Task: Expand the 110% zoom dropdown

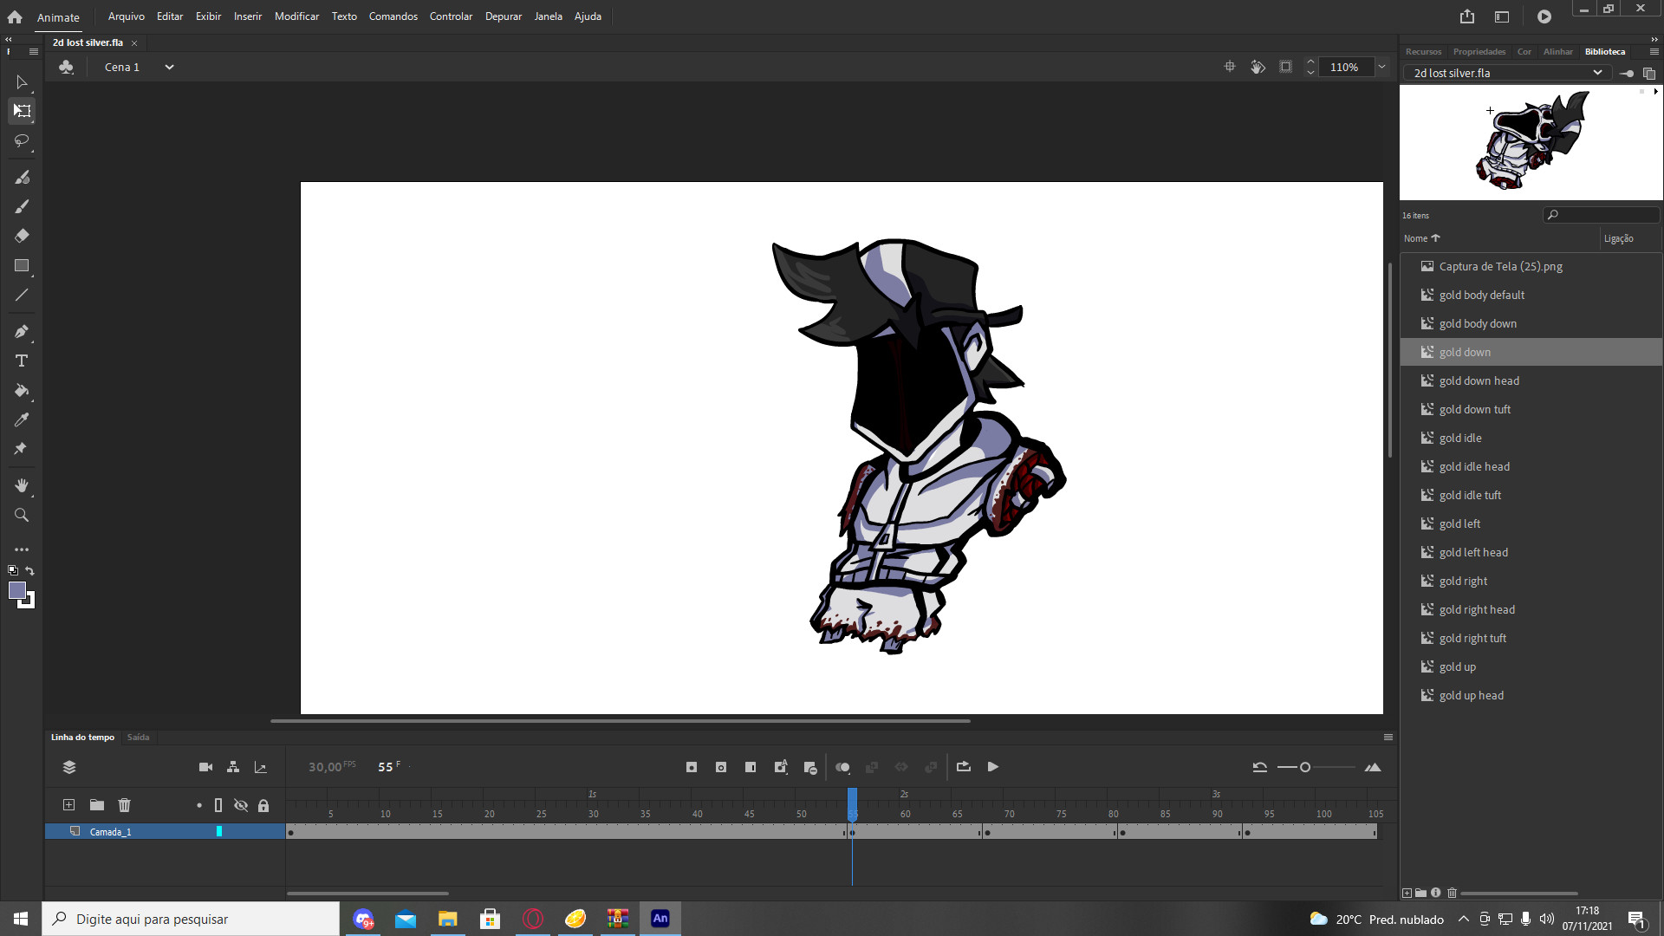Action: tap(1382, 67)
